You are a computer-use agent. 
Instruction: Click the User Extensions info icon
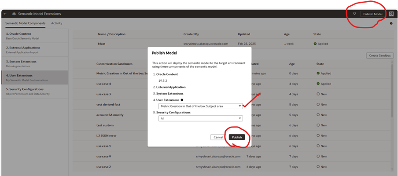tap(182, 100)
